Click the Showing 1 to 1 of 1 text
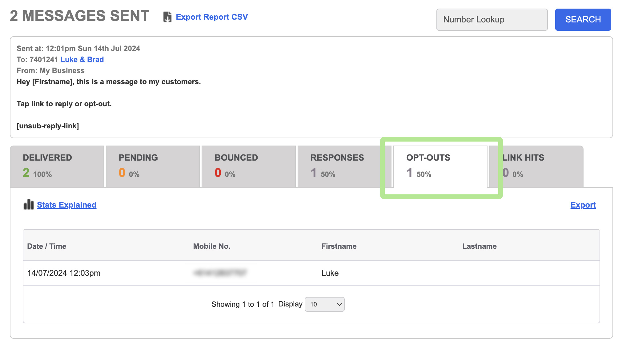 (243, 304)
